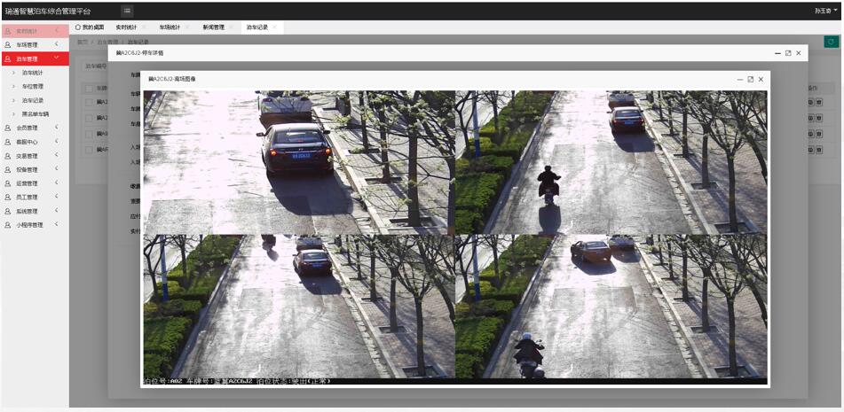Image resolution: width=844 pixels, height=412 pixels.
Task: Open the user account dropdown at top right
Action: (825, 11)
